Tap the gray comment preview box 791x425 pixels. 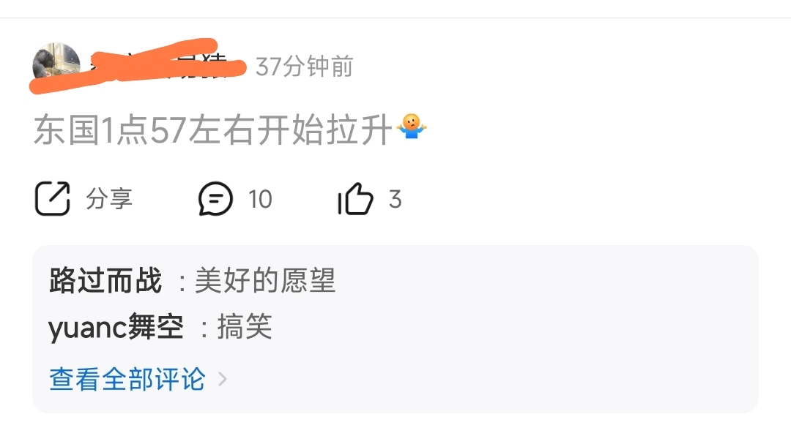(x=395, y=329)
